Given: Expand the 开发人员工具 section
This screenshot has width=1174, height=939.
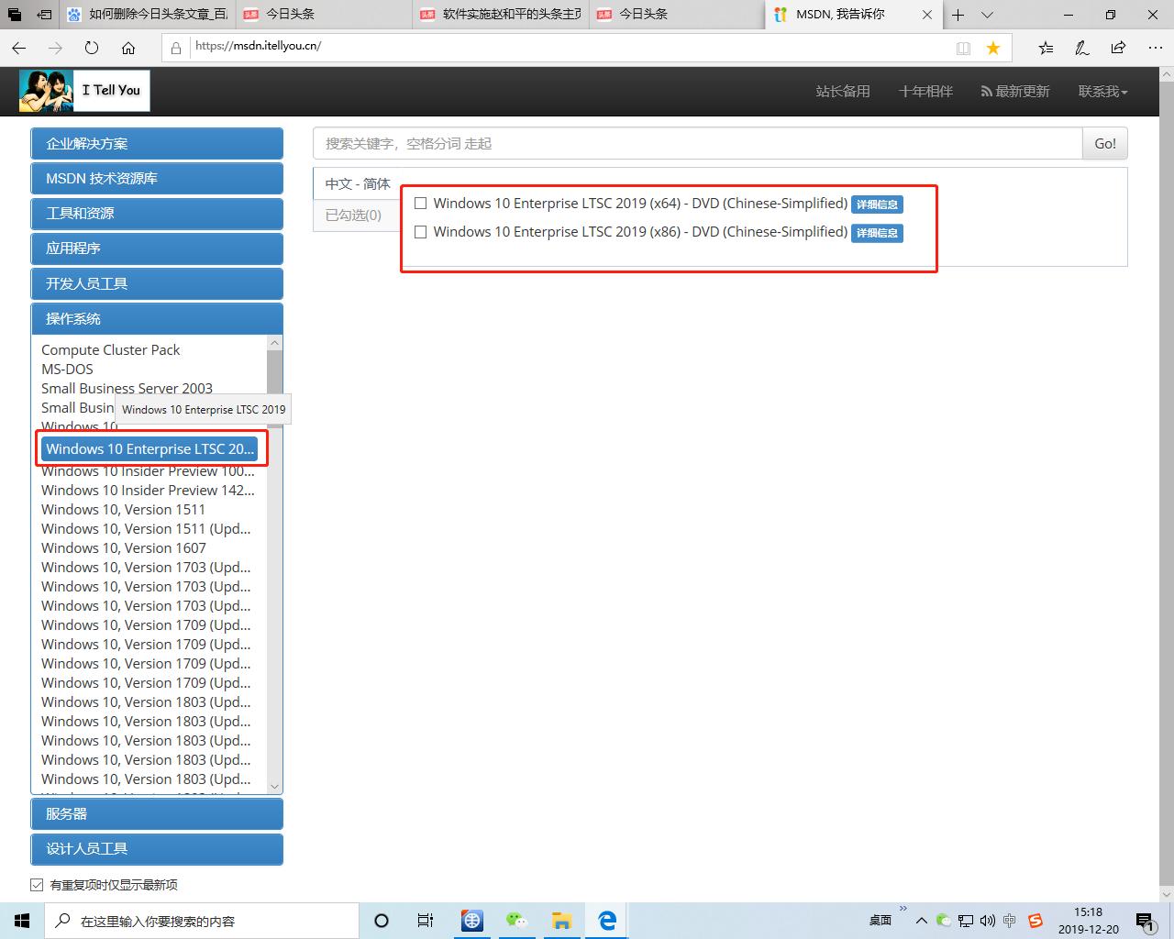Looking at the screenshot, I should pyautogui.click(x=157, y=284).
